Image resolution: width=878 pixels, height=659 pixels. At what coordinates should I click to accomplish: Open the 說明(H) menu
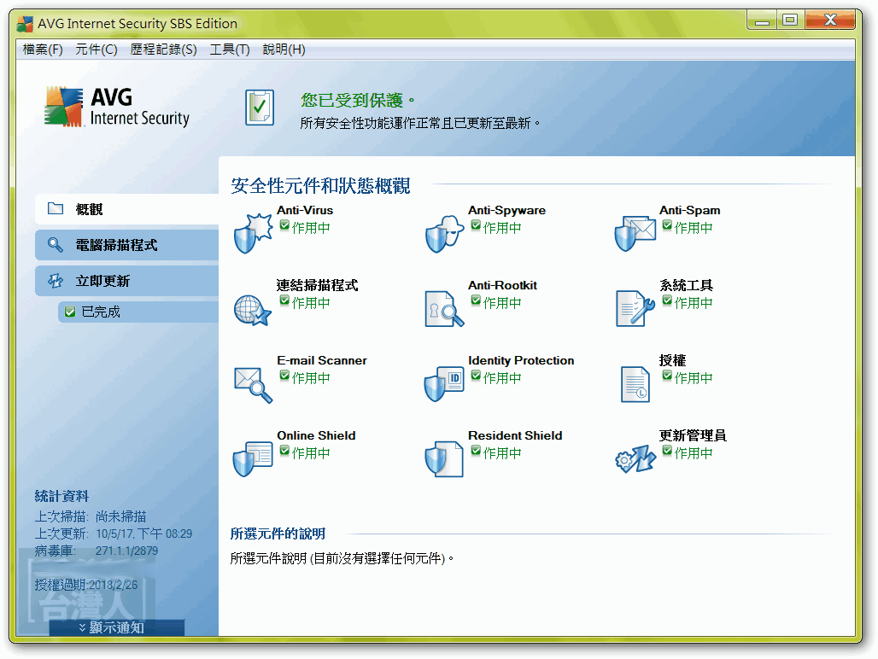click(x=284, y=50)
